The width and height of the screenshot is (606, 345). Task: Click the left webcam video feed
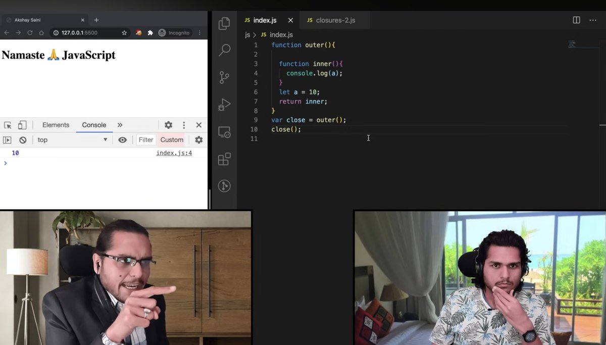tap(126, 278)
